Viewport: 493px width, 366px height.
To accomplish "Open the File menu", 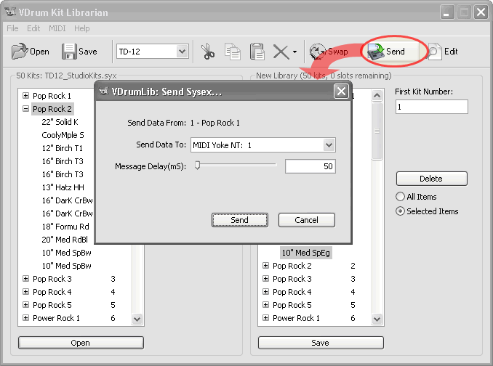I will pos(13,28).
